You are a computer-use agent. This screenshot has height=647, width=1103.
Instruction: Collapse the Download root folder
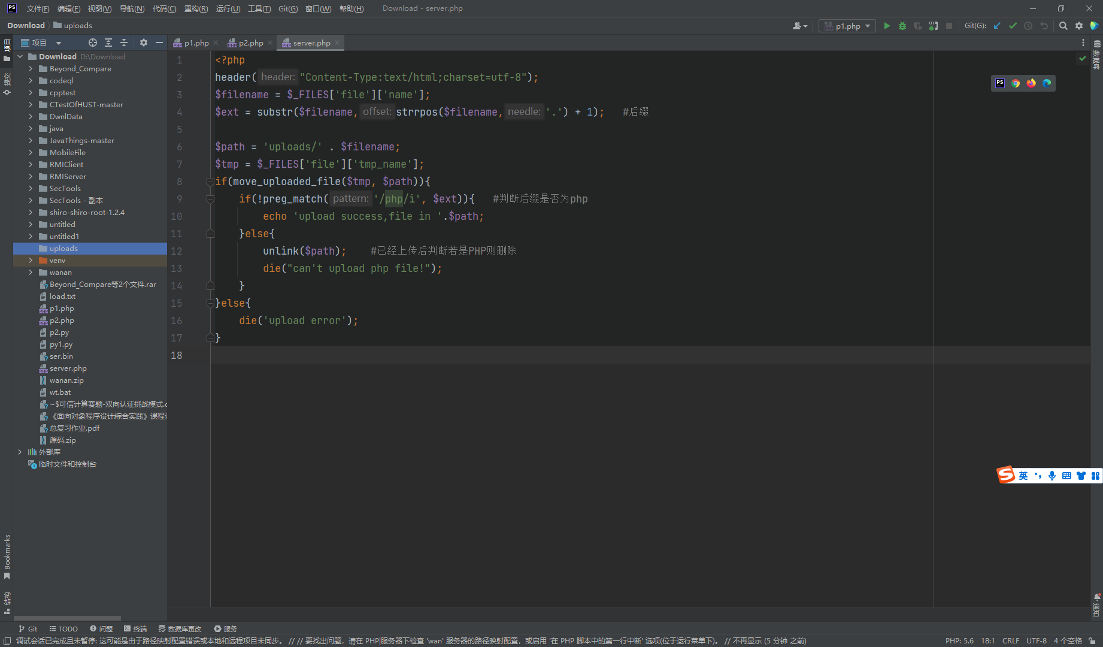click(x=20, y=57)
